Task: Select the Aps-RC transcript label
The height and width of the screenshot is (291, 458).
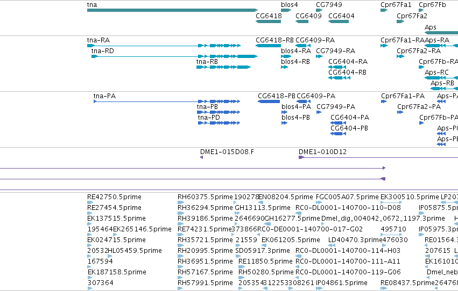Action: click(436, 72)
